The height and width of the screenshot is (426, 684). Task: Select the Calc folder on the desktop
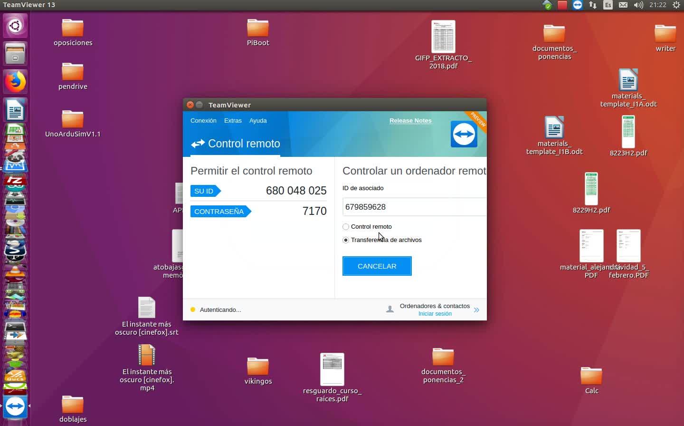tap(591, 380)
